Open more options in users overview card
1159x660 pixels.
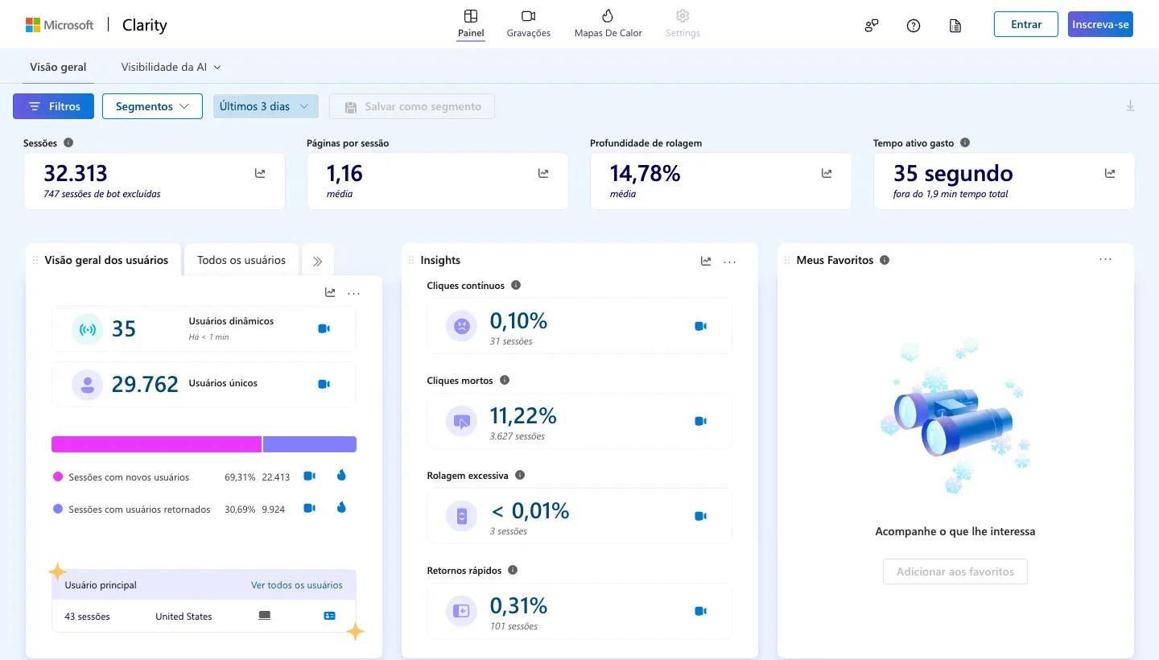click(x=354, y=293)
